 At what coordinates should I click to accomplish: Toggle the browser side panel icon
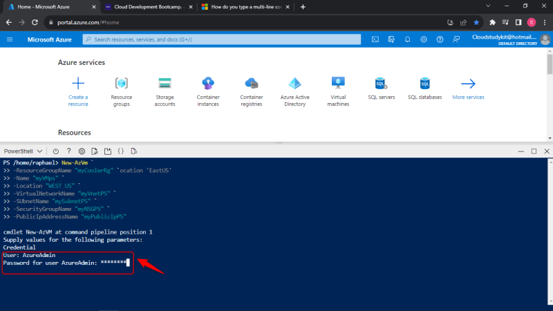(518, 22)
